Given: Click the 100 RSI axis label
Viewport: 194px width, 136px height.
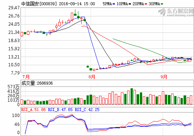Looking at the screenshot, I should 16,116.
